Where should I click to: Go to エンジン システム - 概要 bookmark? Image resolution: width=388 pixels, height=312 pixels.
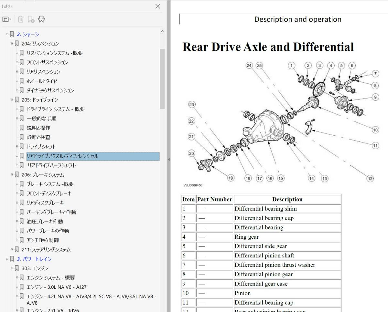[x=51, y=278]
